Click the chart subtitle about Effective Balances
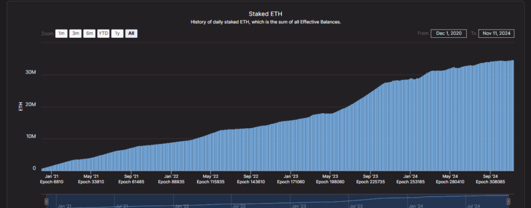Image resolution: width=531 pixels, height=208 pixels. point(265,22)
